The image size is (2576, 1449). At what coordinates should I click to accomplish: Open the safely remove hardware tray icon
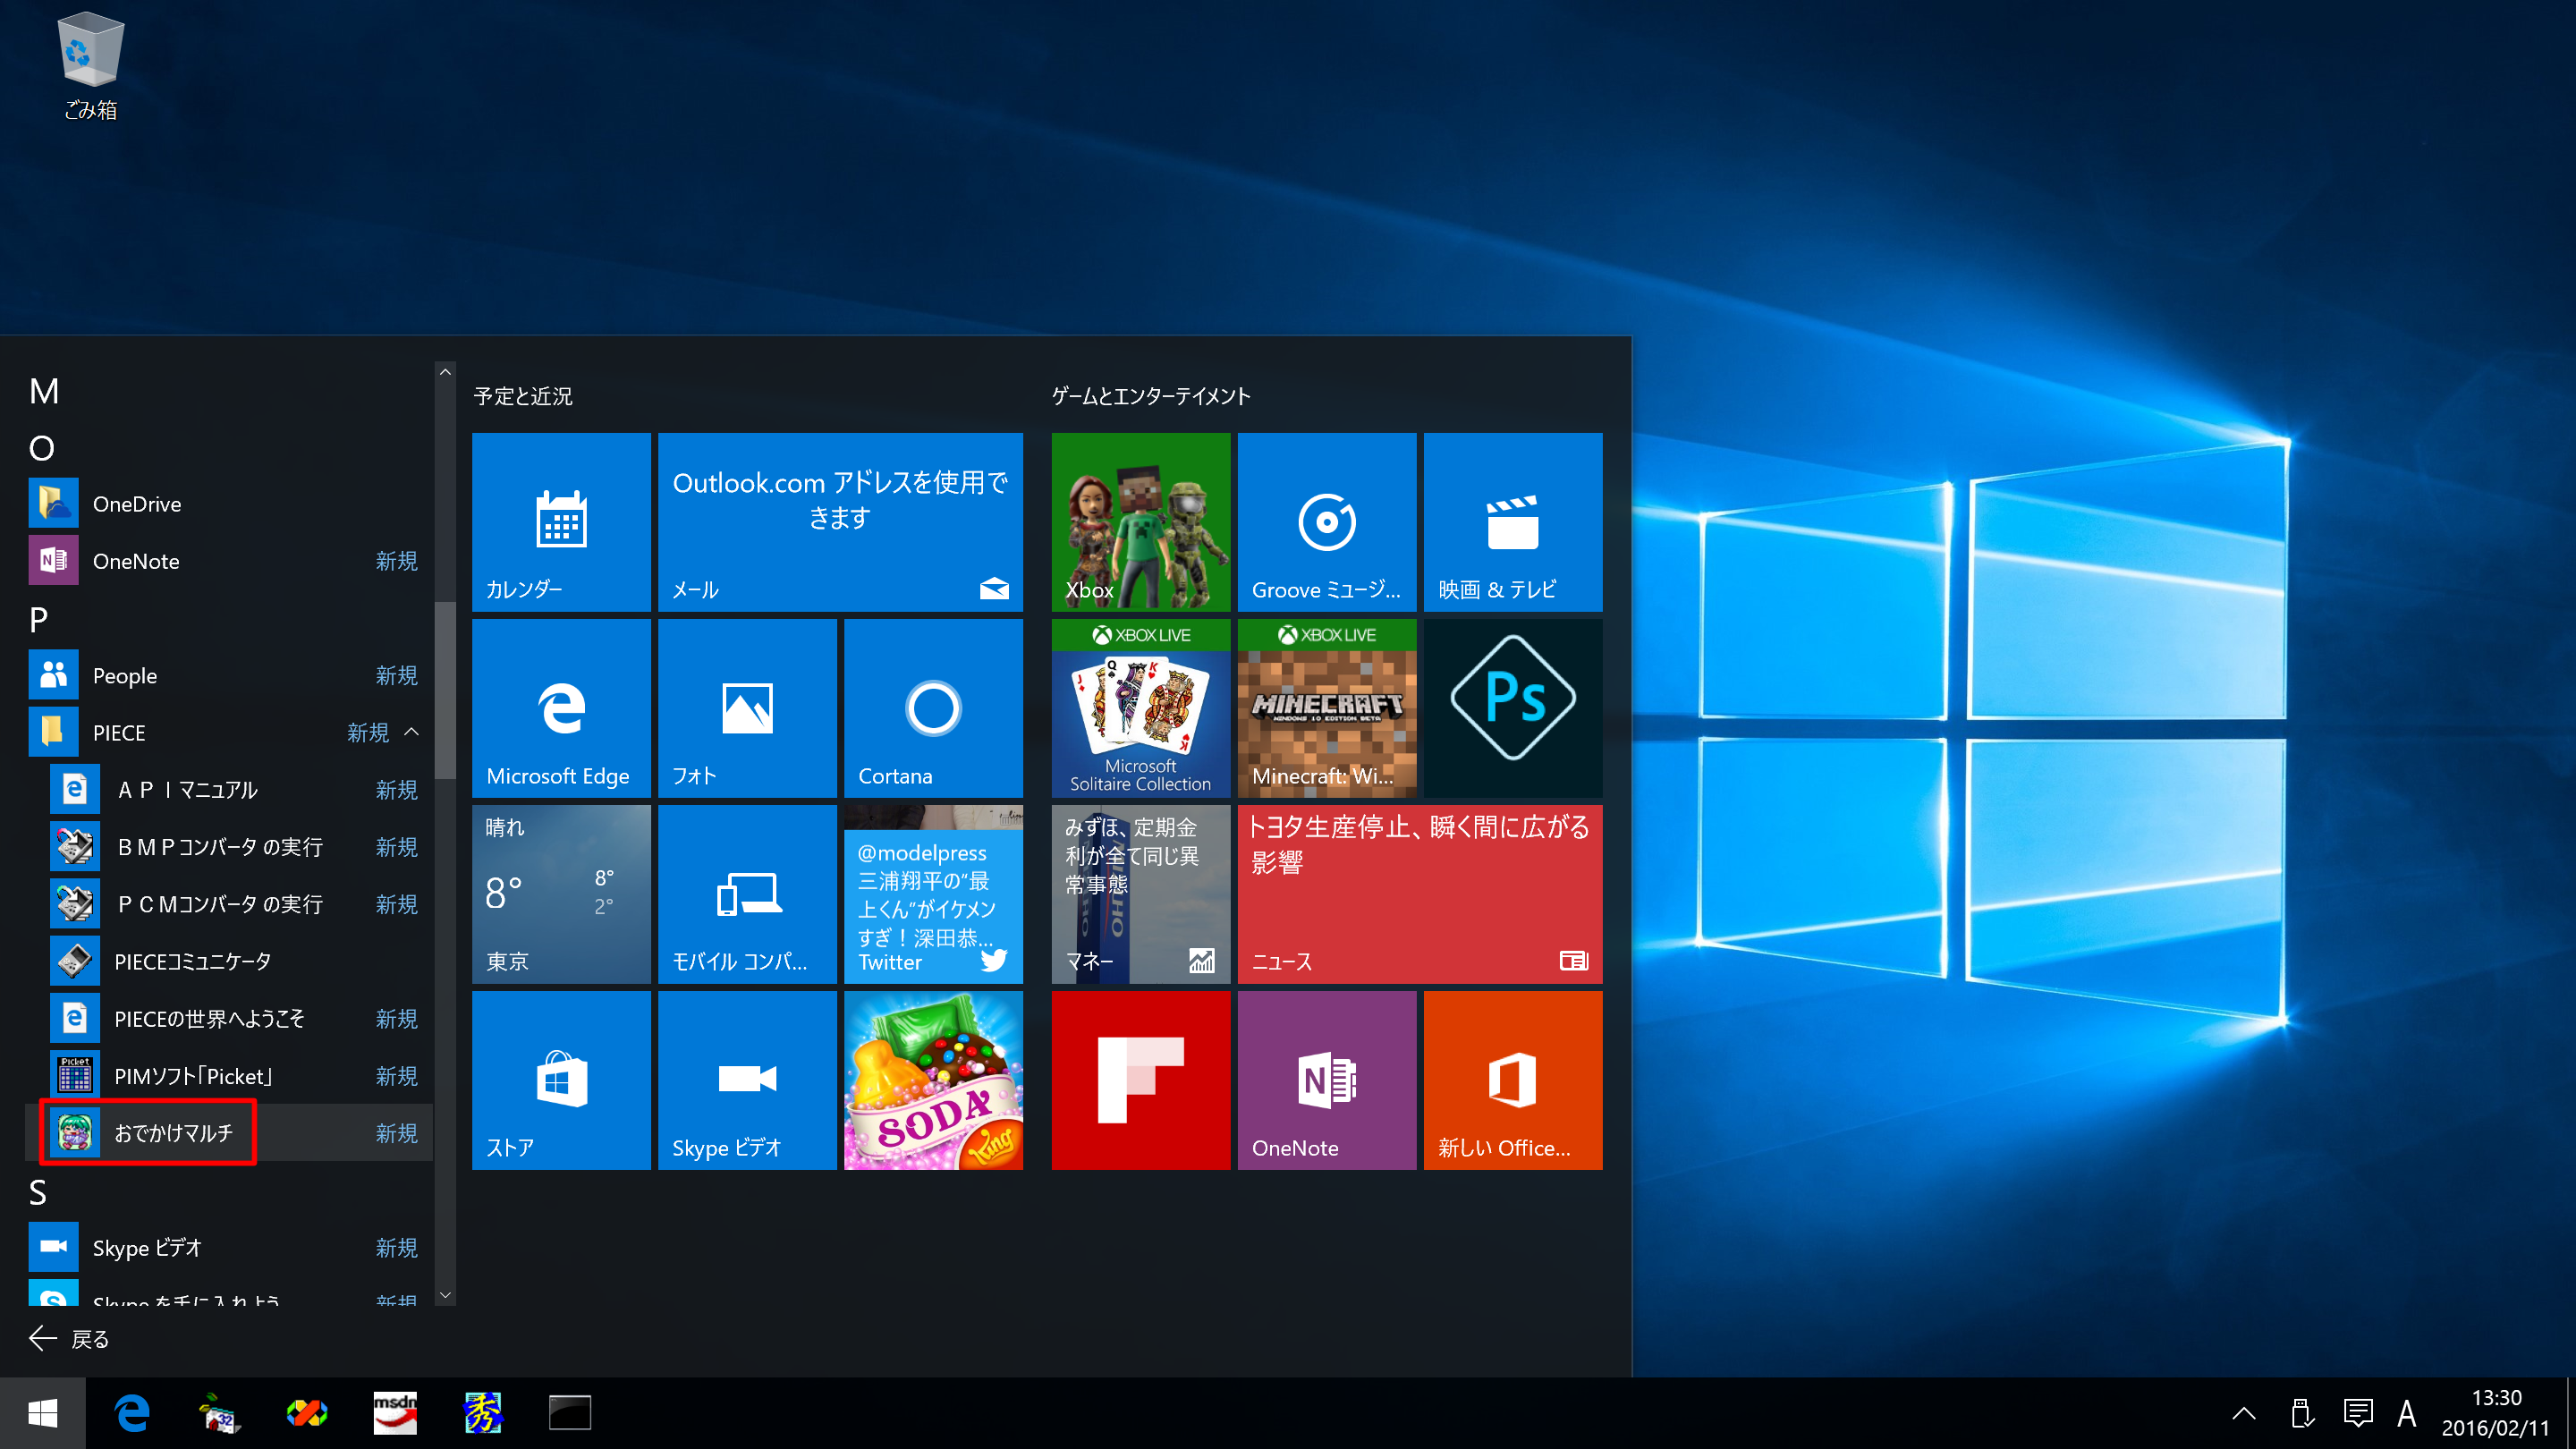pyautogui.click(x=2301, y=1413)
